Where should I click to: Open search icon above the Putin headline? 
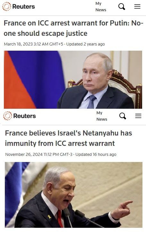click(x=122, y=7)
